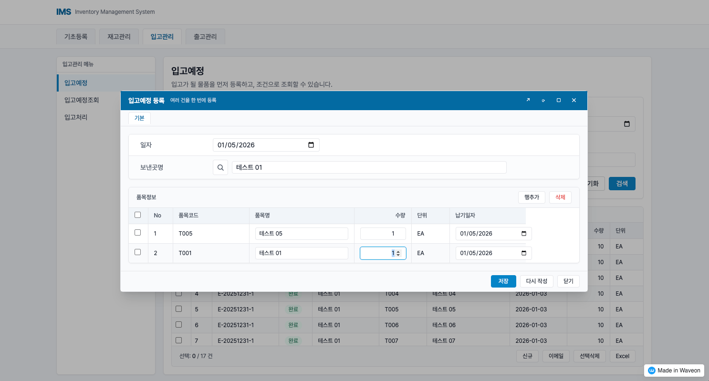
Task: Check the box for row 2 T001
Action: (138, 252)
